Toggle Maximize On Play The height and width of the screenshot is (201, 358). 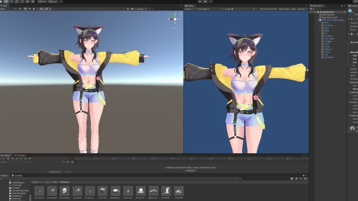point(268,9)
